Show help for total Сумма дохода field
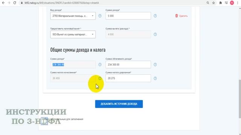 100,64
